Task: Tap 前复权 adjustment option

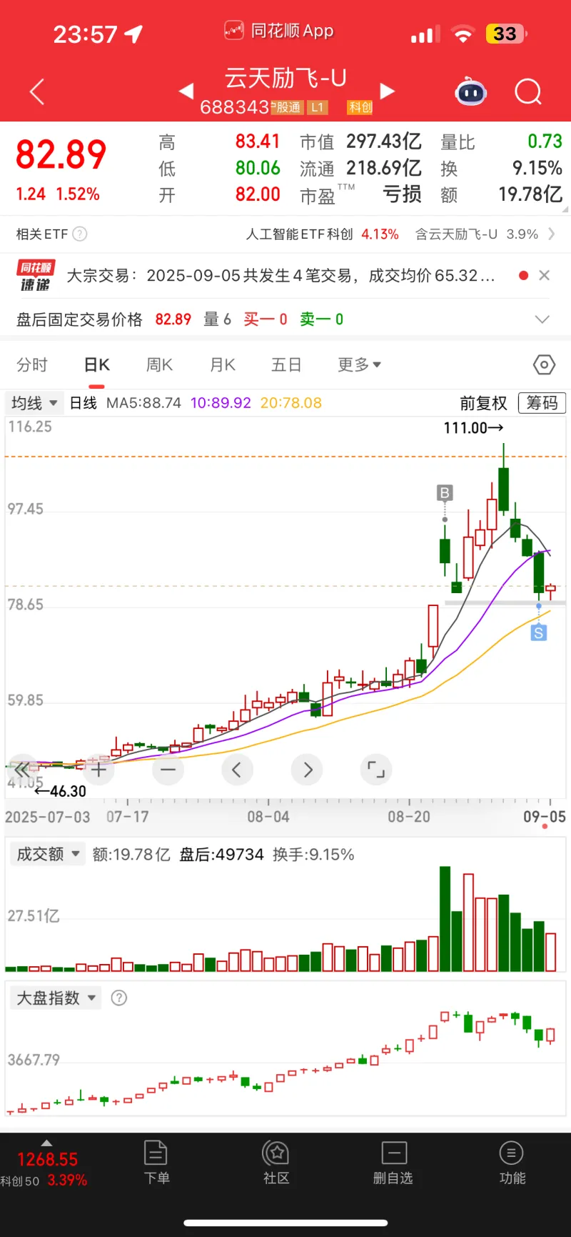Action: (x=483, y=403)
